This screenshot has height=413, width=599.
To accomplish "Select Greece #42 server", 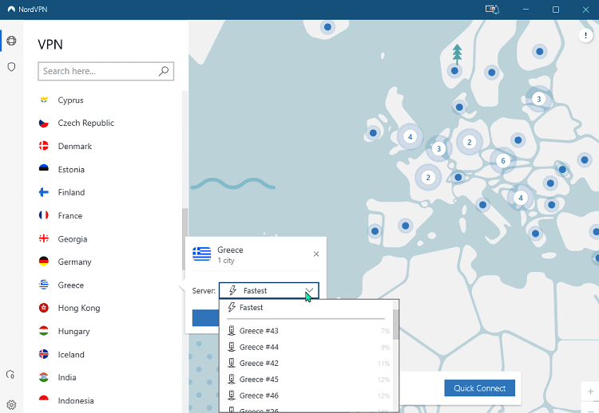I will tap(306, 363).
